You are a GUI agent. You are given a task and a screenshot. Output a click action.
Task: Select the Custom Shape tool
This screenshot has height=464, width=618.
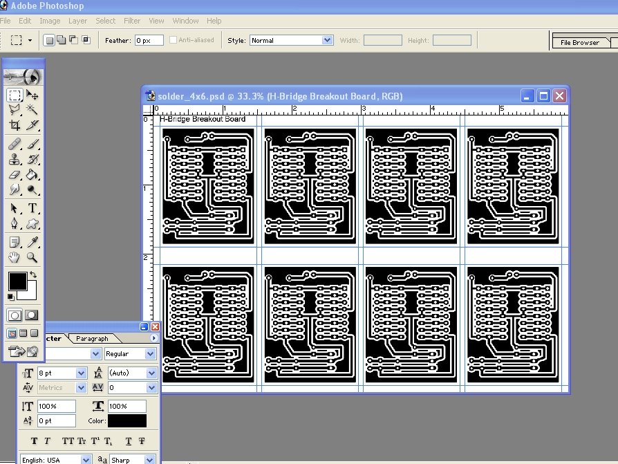[32, 223]
